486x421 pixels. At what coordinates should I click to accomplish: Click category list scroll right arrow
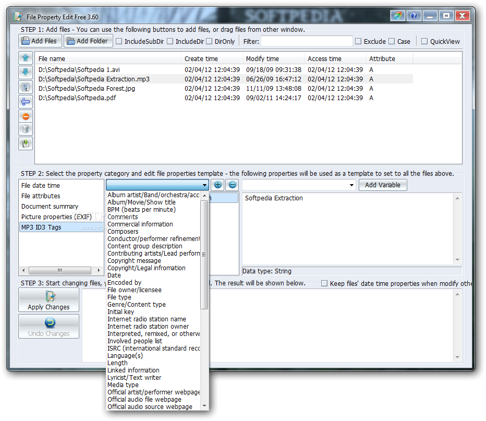click(99, 270)
